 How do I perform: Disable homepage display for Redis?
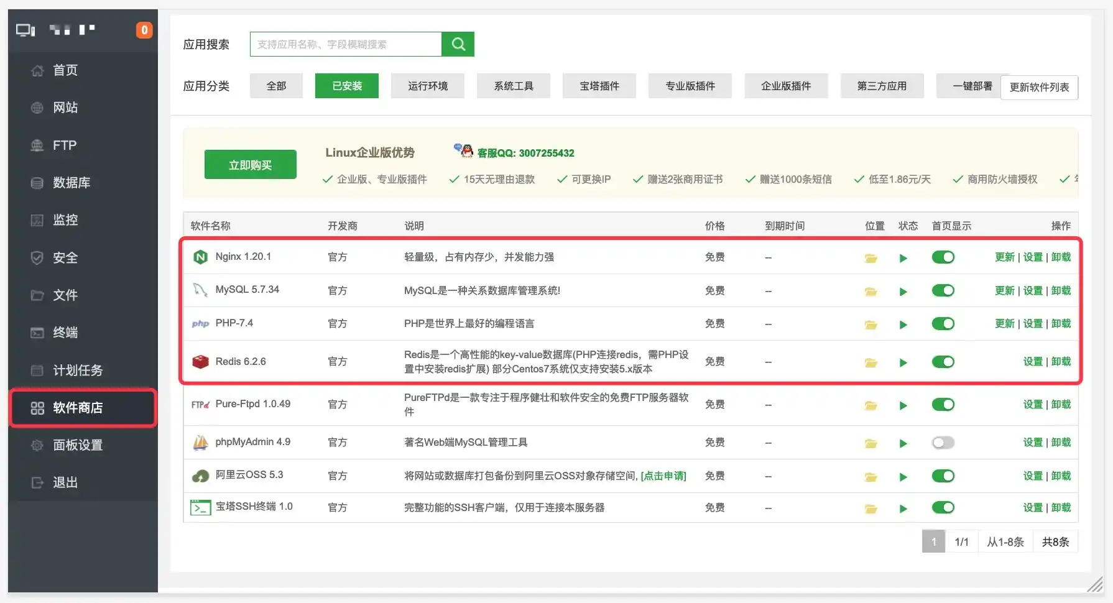[943, 361]
